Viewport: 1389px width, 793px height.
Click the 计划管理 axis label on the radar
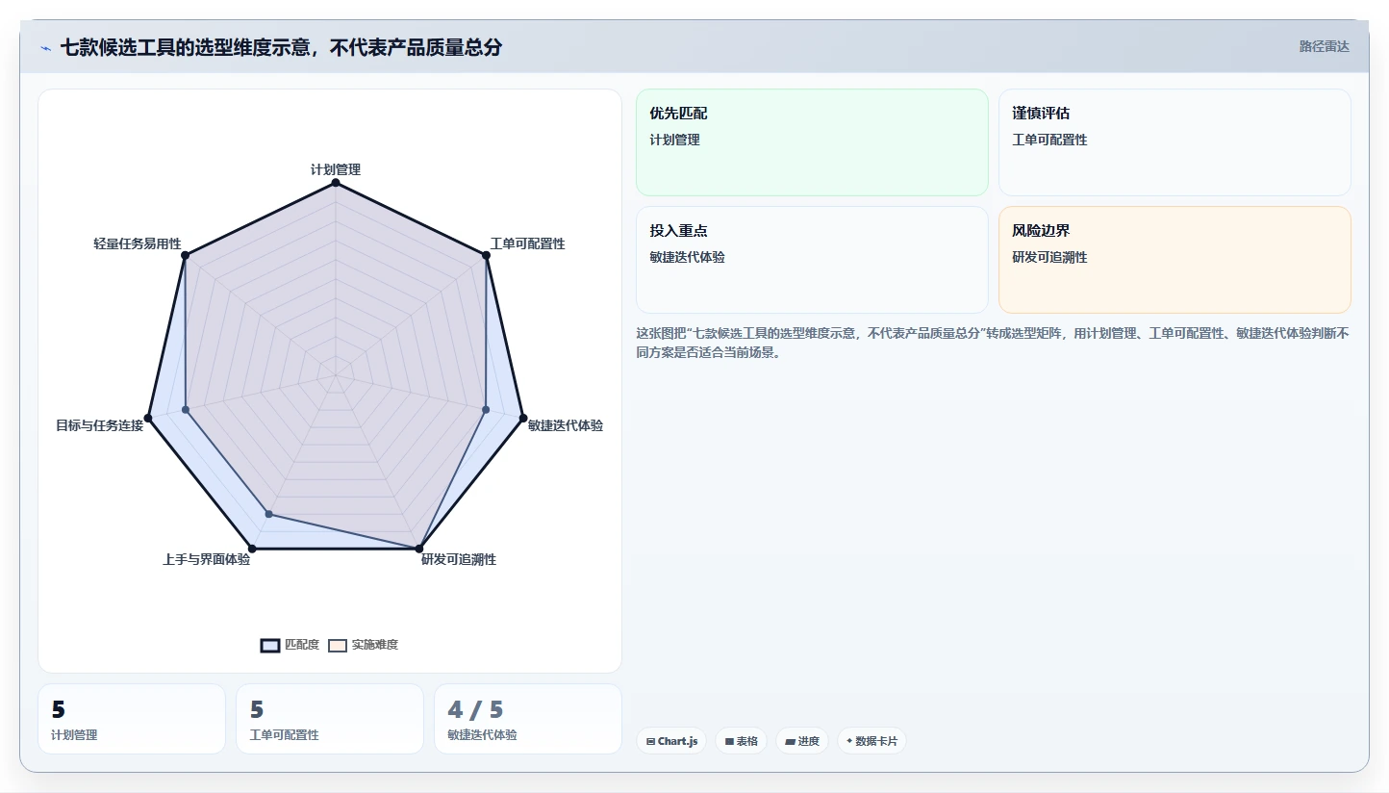336,169
